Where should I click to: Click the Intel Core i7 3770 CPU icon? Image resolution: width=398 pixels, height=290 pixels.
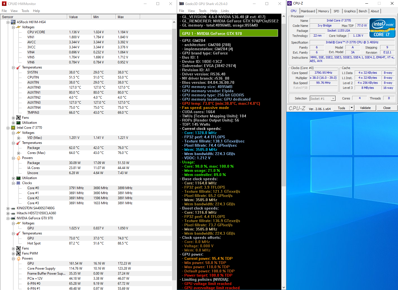(13, 128)
